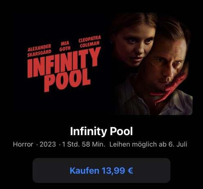Click the red INFINITY word on the poster
The image size is (203, 189).
(x=64, y=62)
